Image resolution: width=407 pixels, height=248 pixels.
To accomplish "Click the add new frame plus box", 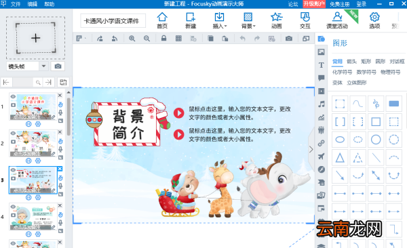I will point(35,38).
